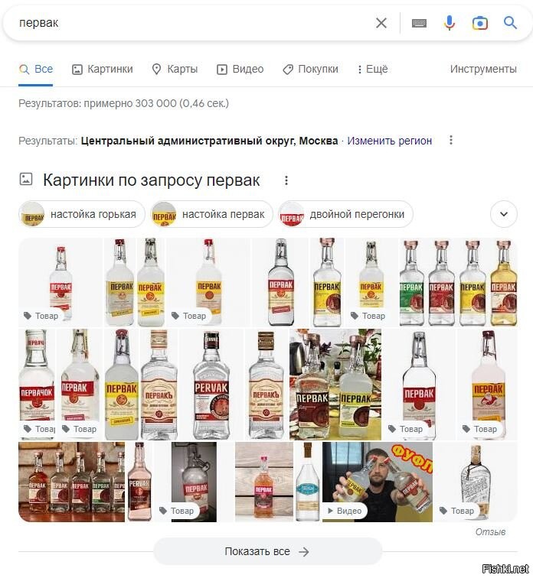Click into the search field with первак

coord(192,23)
